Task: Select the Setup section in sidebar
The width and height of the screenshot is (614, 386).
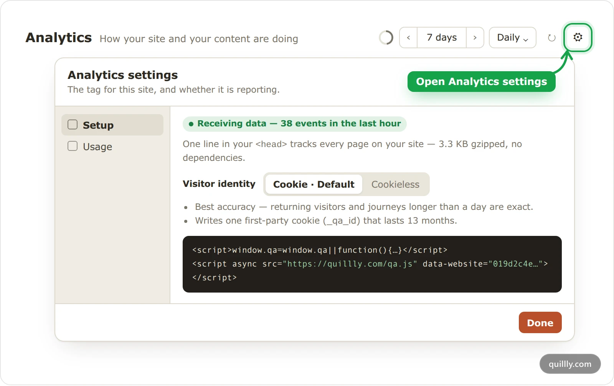Action: click(112, 125)
